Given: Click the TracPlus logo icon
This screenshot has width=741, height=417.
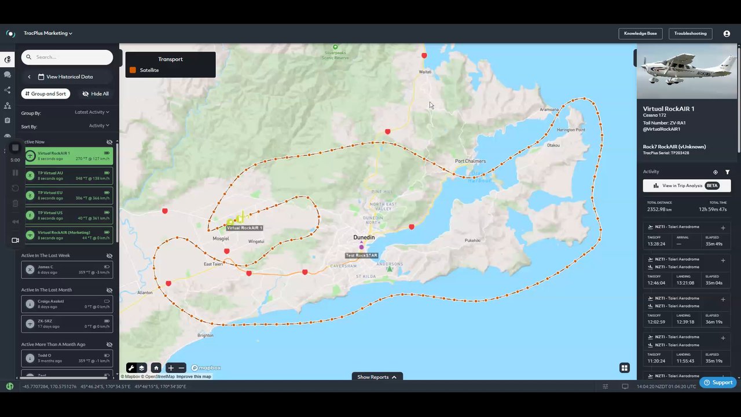Looking at the screenshot, I should pyautogui.click(x=10, y=34).
